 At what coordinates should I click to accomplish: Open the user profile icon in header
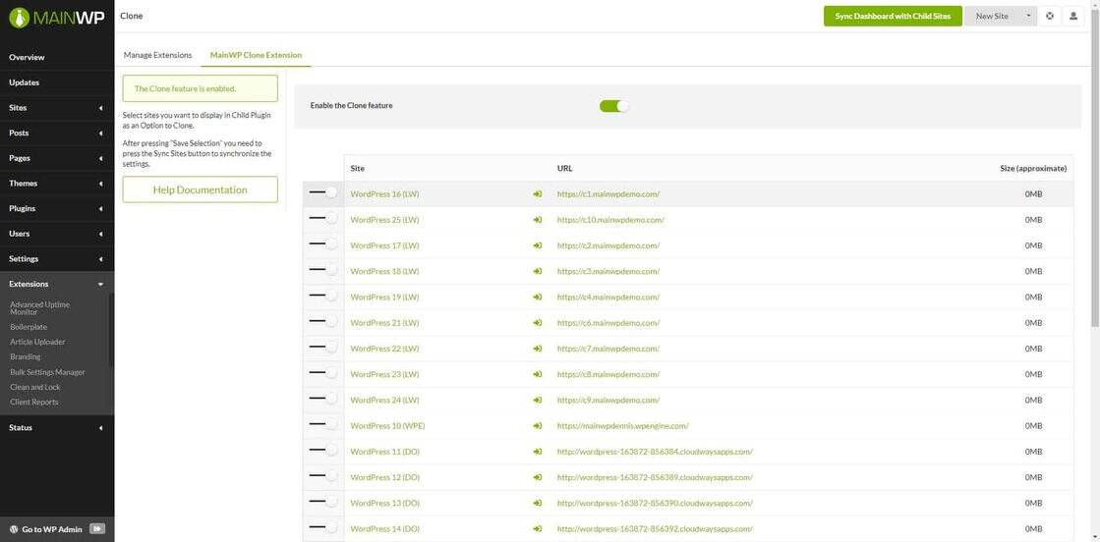1073,16
